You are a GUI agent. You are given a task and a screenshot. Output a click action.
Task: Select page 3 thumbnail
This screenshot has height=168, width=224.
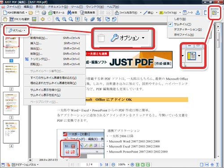pos(11,103)
